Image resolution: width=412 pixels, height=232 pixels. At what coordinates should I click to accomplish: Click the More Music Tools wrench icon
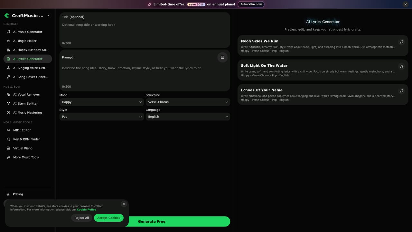coord(8,157)
